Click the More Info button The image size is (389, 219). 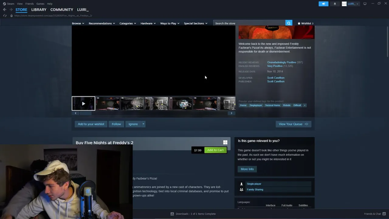tap(247, 169)
